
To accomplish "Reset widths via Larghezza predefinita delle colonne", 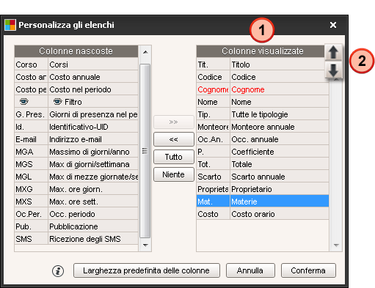I will coord(147,270).
